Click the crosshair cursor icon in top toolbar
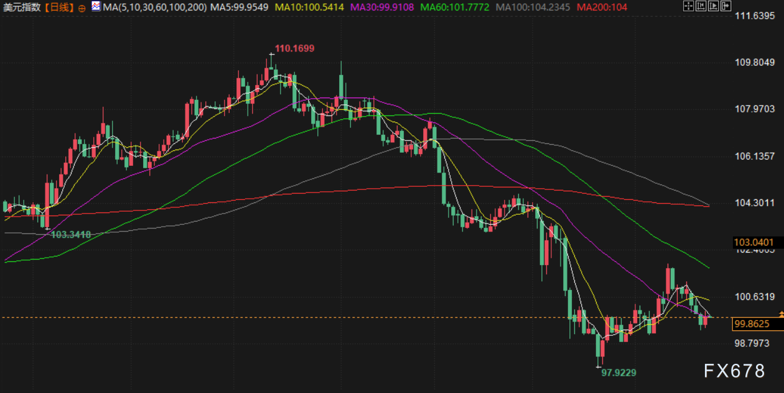 [x=688, y=7]
